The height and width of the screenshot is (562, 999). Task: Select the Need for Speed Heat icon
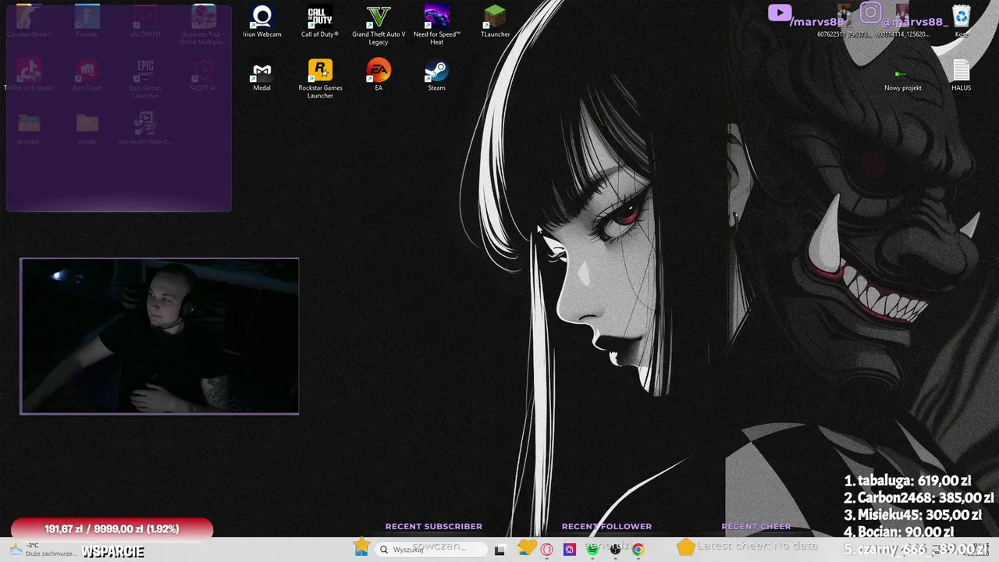(x=436, y=25)
